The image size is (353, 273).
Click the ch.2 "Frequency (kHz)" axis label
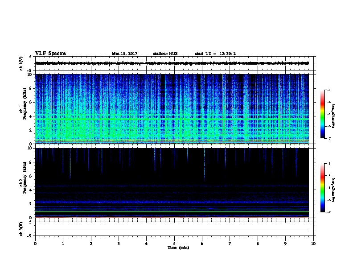pos(25,178)
